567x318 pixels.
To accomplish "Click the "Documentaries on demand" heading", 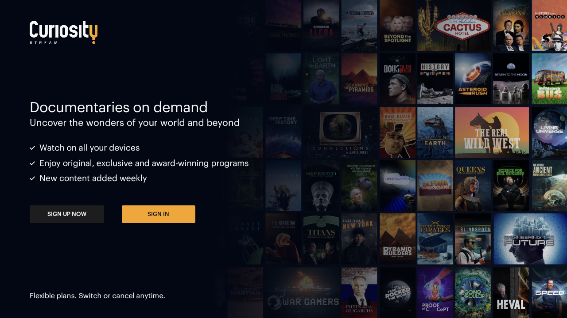I will pyautogui.click(x=119, y=107).
